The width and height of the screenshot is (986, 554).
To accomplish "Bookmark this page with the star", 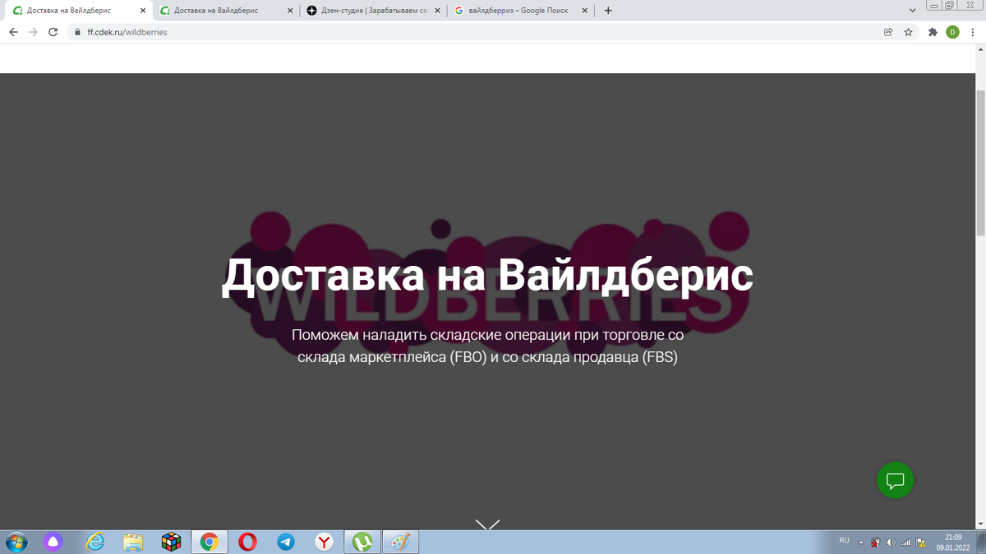I will tap(908, 32).
